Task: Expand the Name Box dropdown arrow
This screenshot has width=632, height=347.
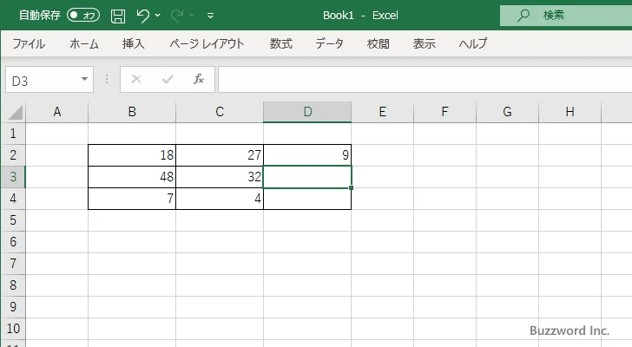Action: [x=84, y=80]
